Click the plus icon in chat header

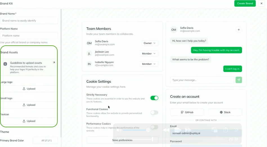coord(239,30)
